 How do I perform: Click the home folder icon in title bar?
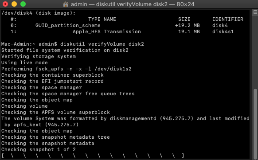point(66,4)
